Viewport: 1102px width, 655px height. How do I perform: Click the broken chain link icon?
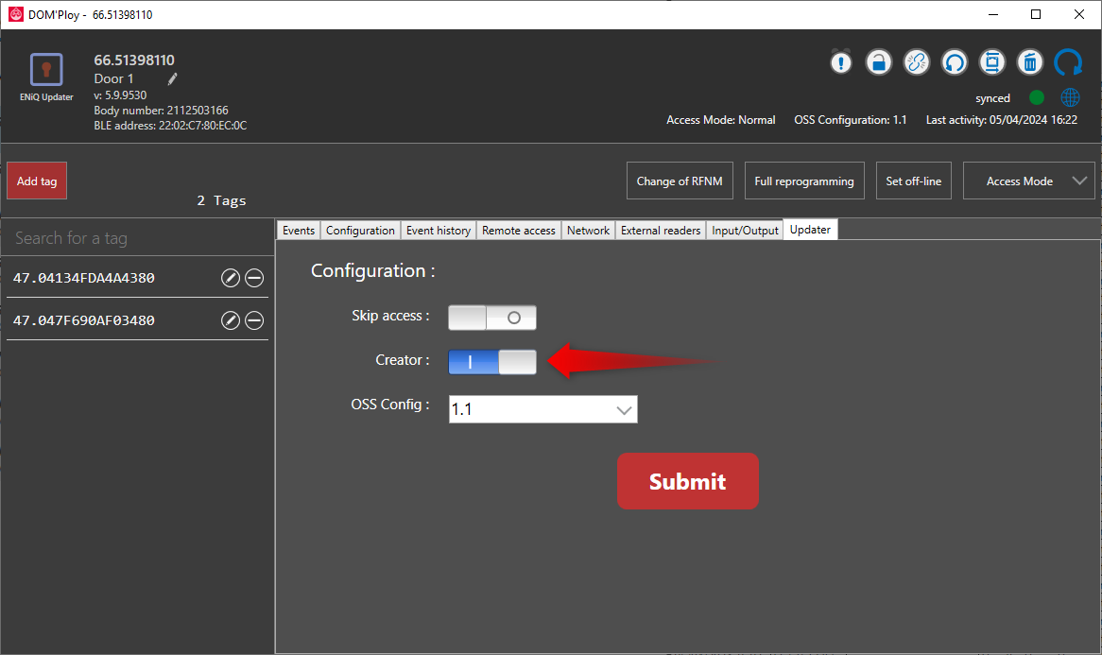[x=917, y=62]
